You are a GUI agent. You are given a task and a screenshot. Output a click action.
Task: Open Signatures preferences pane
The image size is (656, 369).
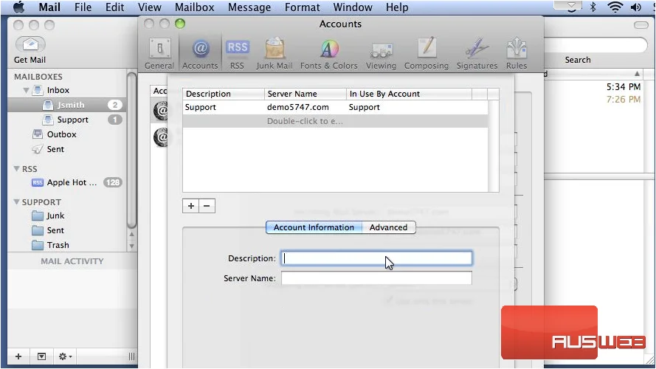point(477,54)
